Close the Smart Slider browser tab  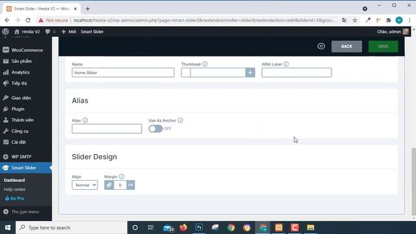[75, 8]
